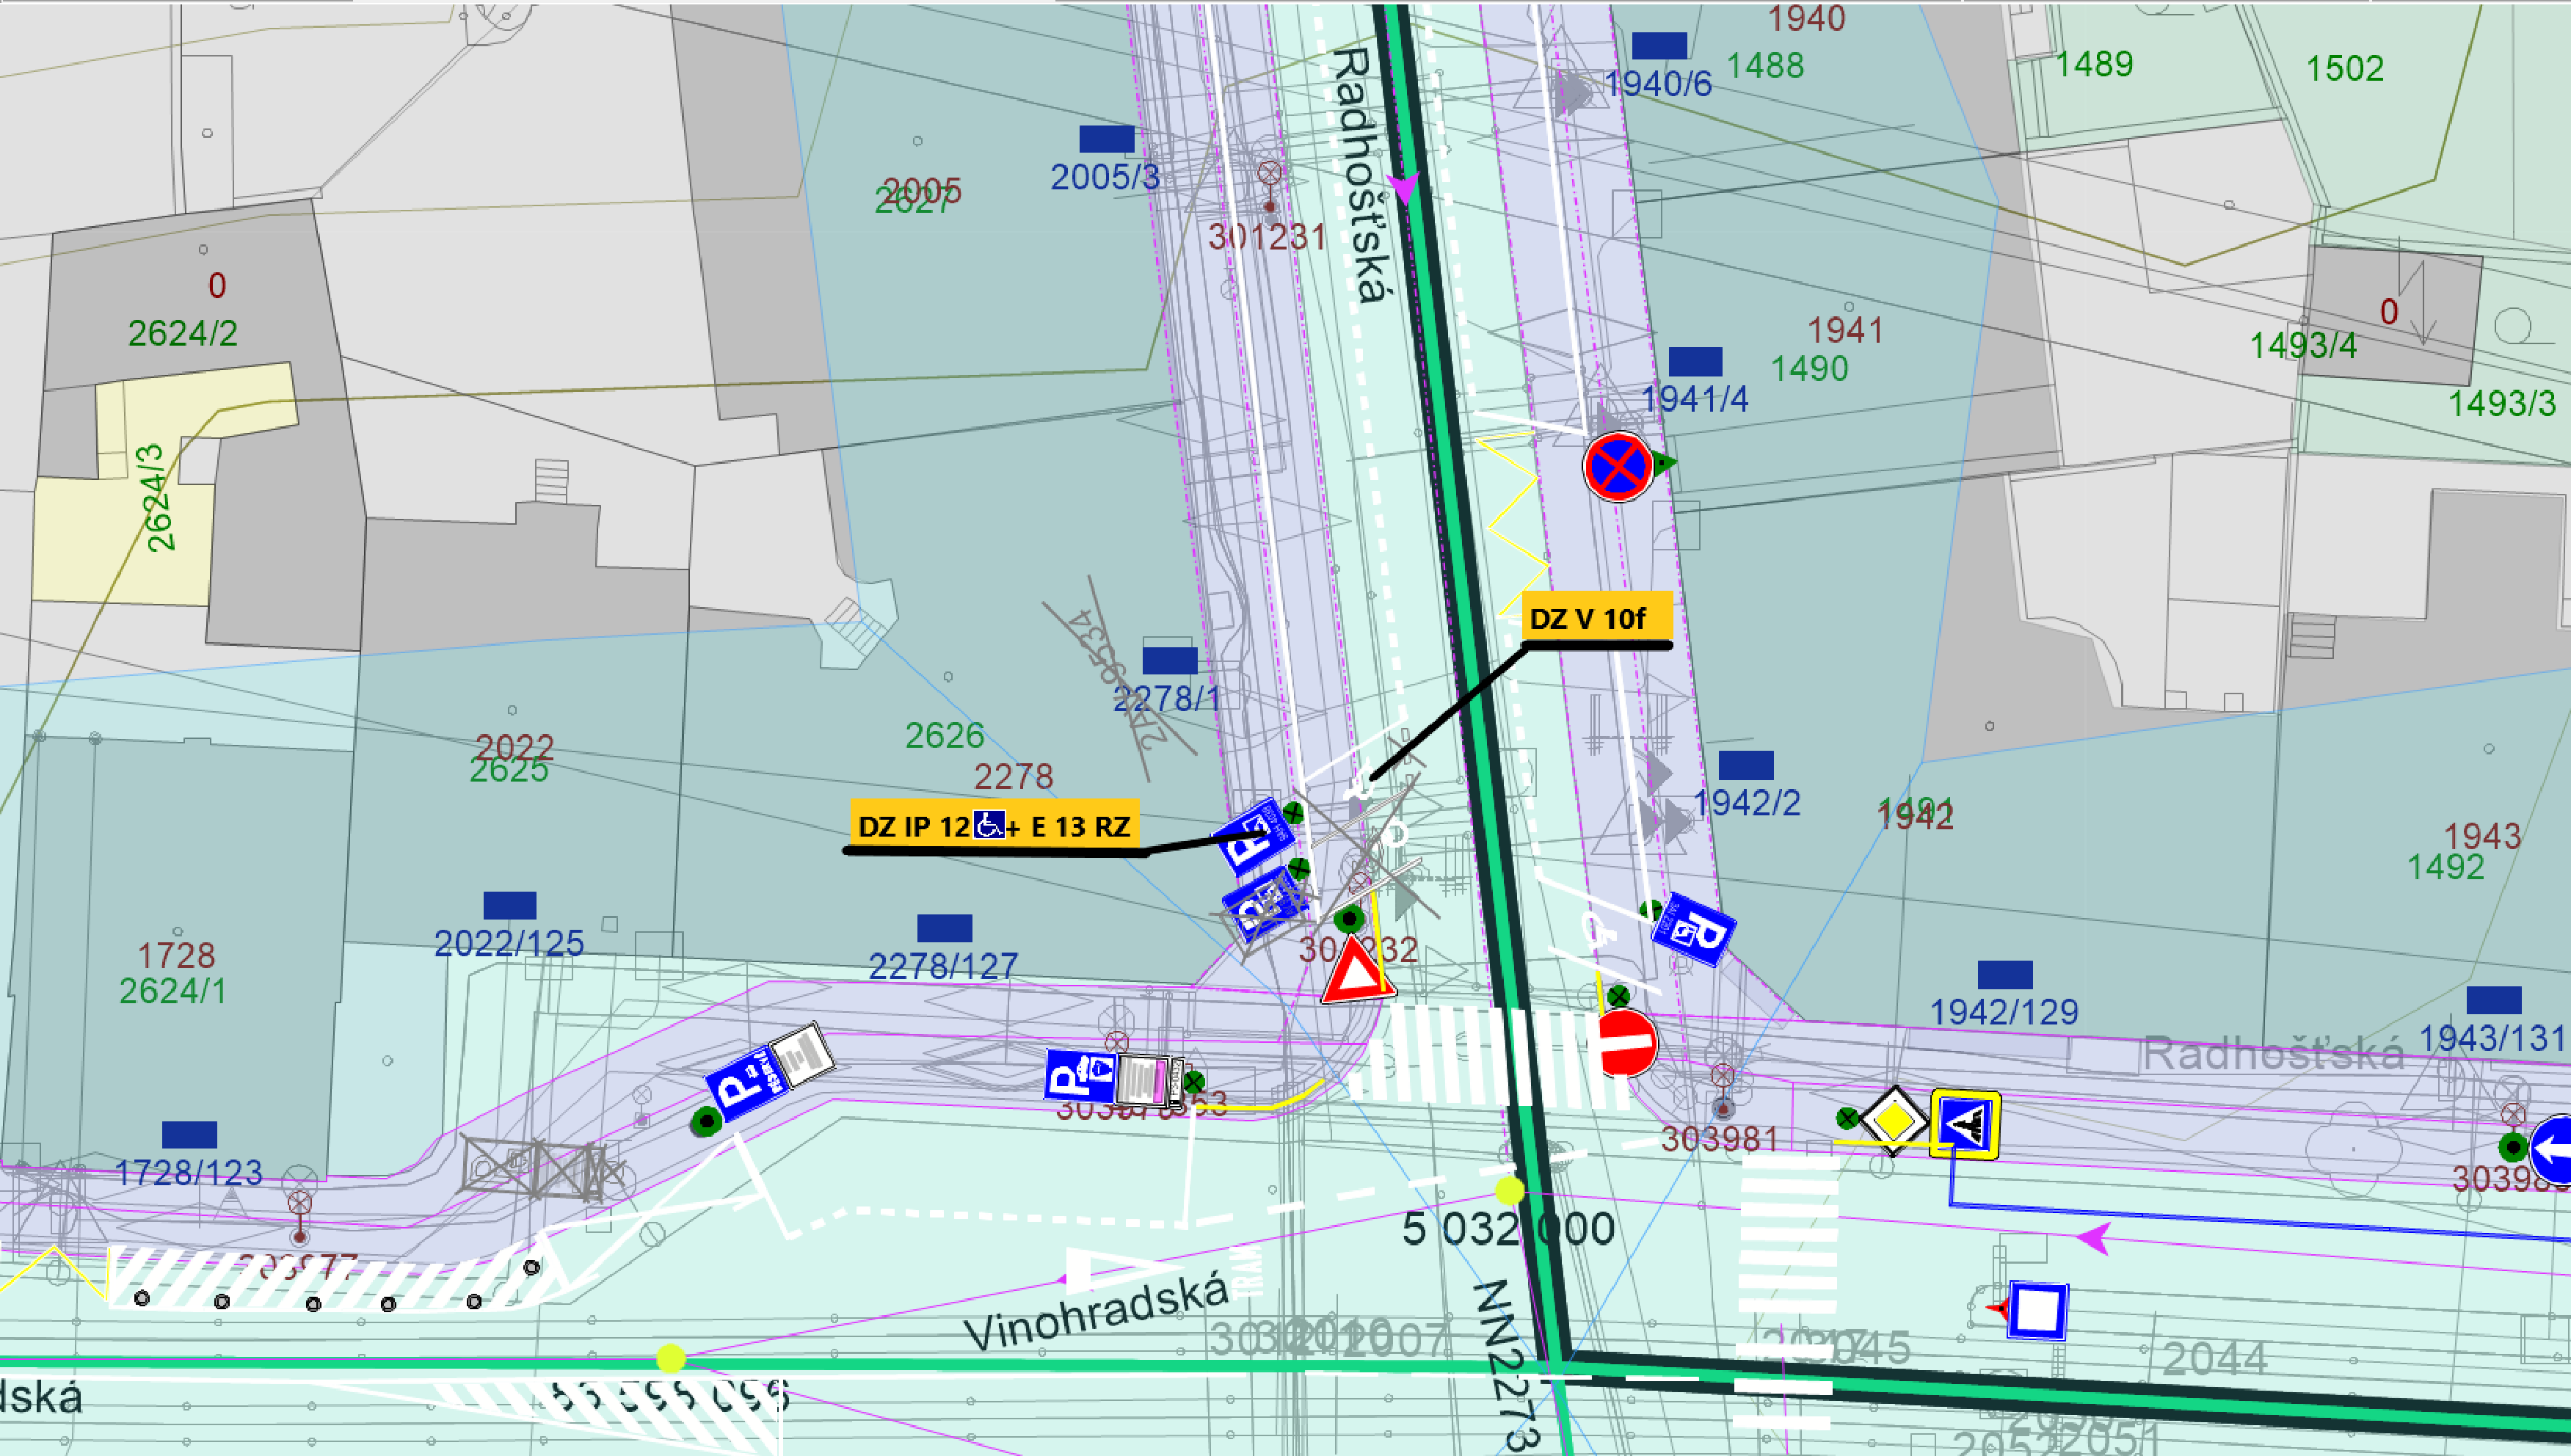The image size is (2571, 1456).
Task: Select the red no-entry sign
Action: 1626,1044
